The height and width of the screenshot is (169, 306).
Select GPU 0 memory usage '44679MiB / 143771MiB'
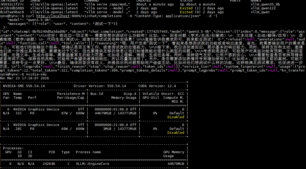[116, 113]
